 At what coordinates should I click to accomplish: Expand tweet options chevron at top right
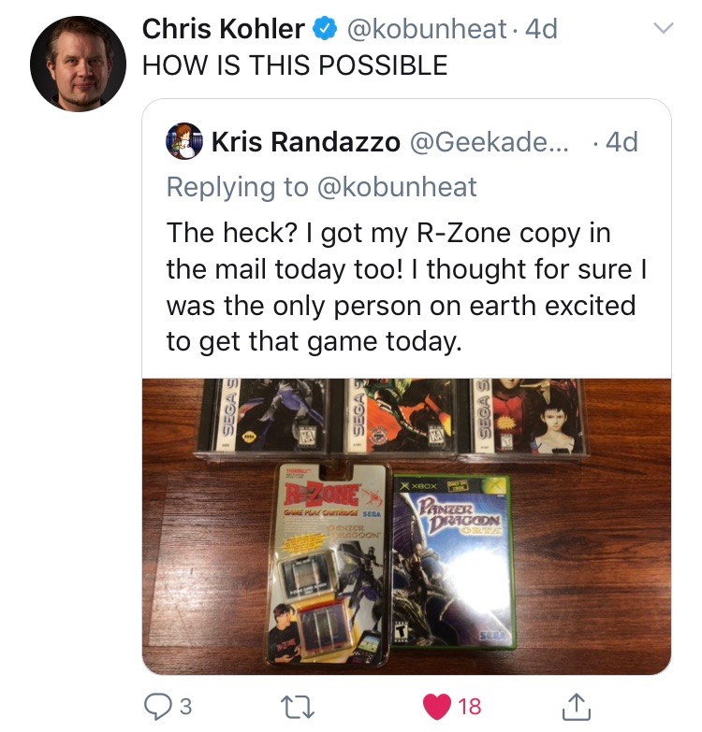(x=664, y=28)
